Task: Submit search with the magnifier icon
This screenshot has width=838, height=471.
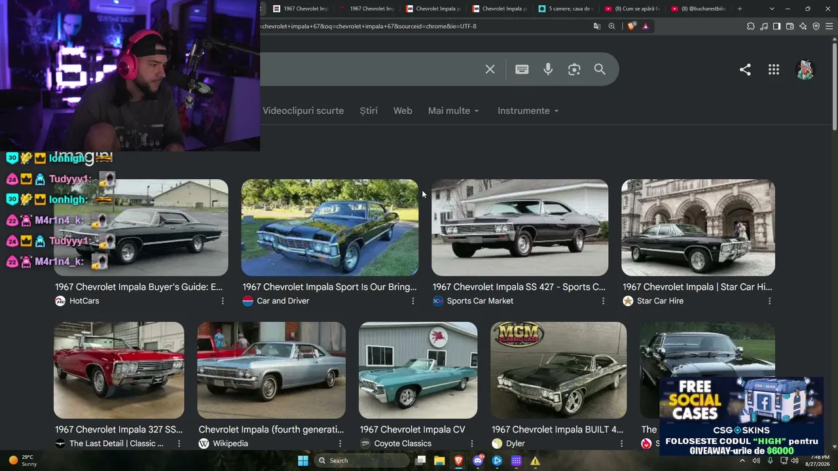Action: 600,69
